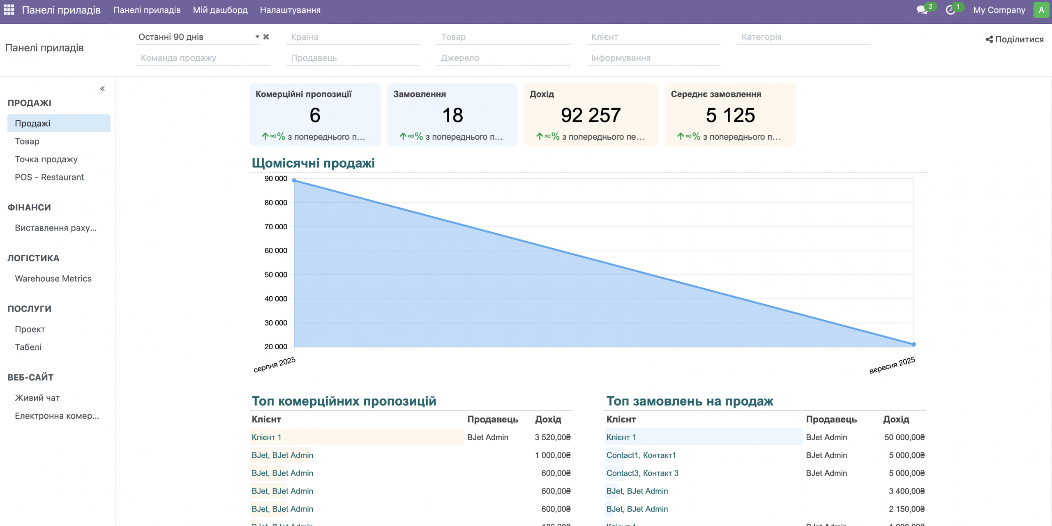1052x526 pixels.
Task: Click the Дохід 92 257 scorecard
Action: click(591, 115)
